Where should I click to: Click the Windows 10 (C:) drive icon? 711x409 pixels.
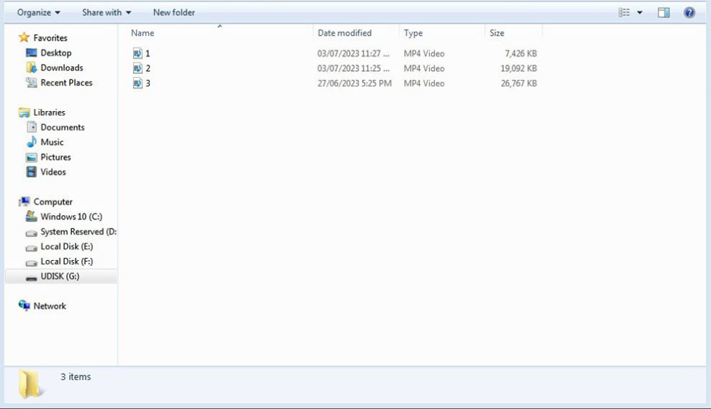pyautogui.click(x=31, y=216)
